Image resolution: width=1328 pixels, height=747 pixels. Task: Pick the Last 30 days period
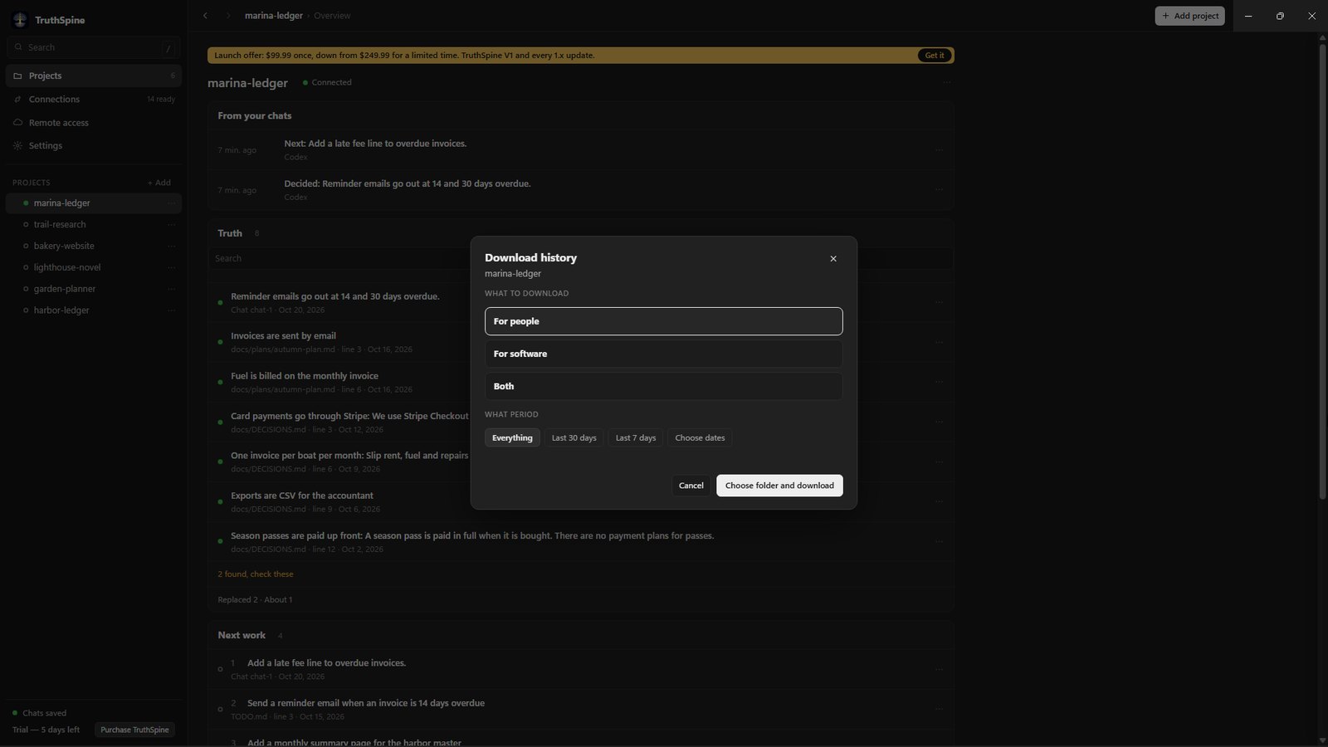tap(574, 437)
